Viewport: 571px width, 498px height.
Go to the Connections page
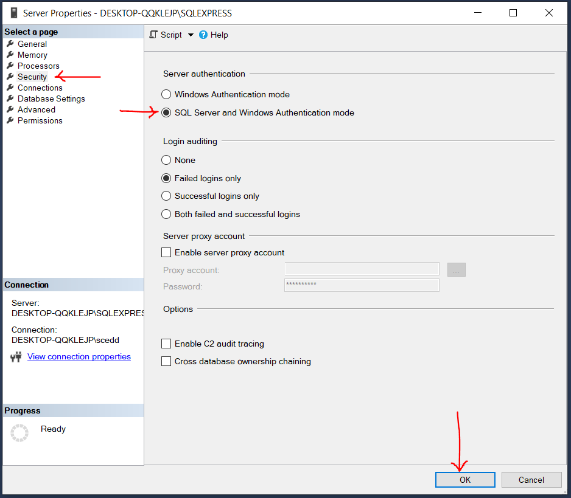pos(40,88)
